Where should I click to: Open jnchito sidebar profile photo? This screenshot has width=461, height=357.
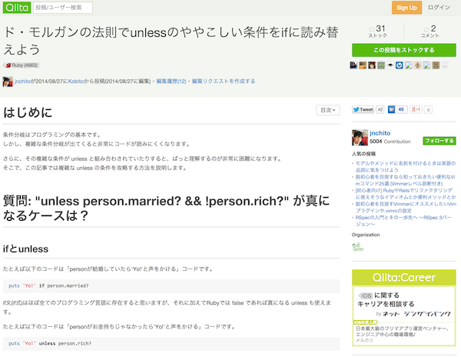[x=360, y=138]
